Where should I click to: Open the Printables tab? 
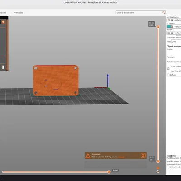point(18,13)
